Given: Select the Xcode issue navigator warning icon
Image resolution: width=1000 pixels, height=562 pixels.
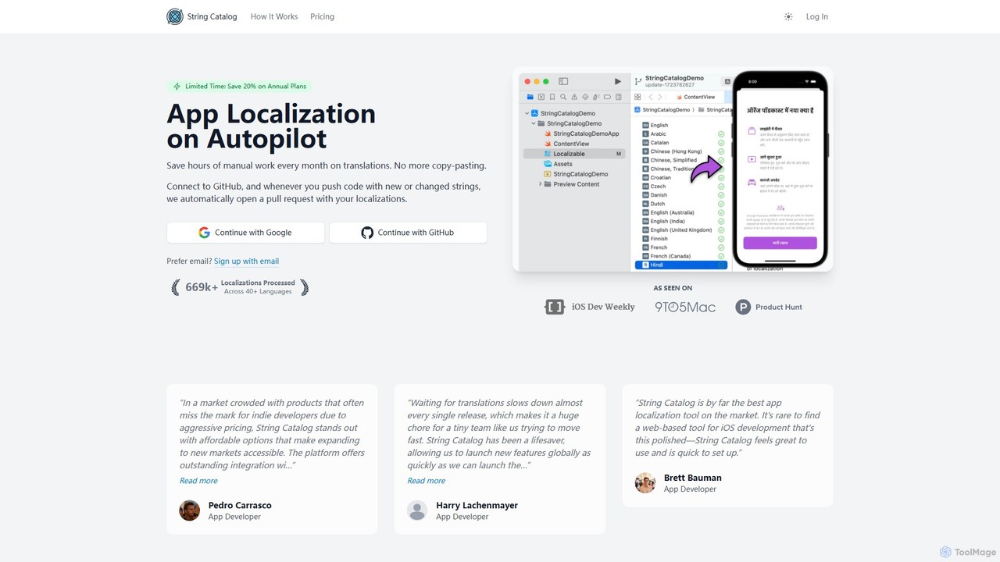Looking at the screenshot, I should pyautogui.click(x=574, y=97).
